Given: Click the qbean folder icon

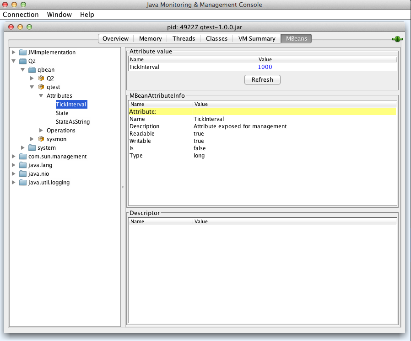Looking at the screenshot, I should pyautogui.click(x=32, y=70).
